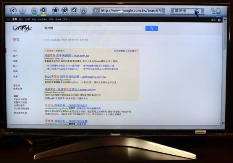
Task: Filter by 台灣的網頁
Action: pos(19,105)
